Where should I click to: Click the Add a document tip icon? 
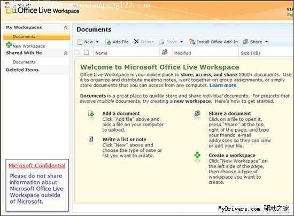91,114
